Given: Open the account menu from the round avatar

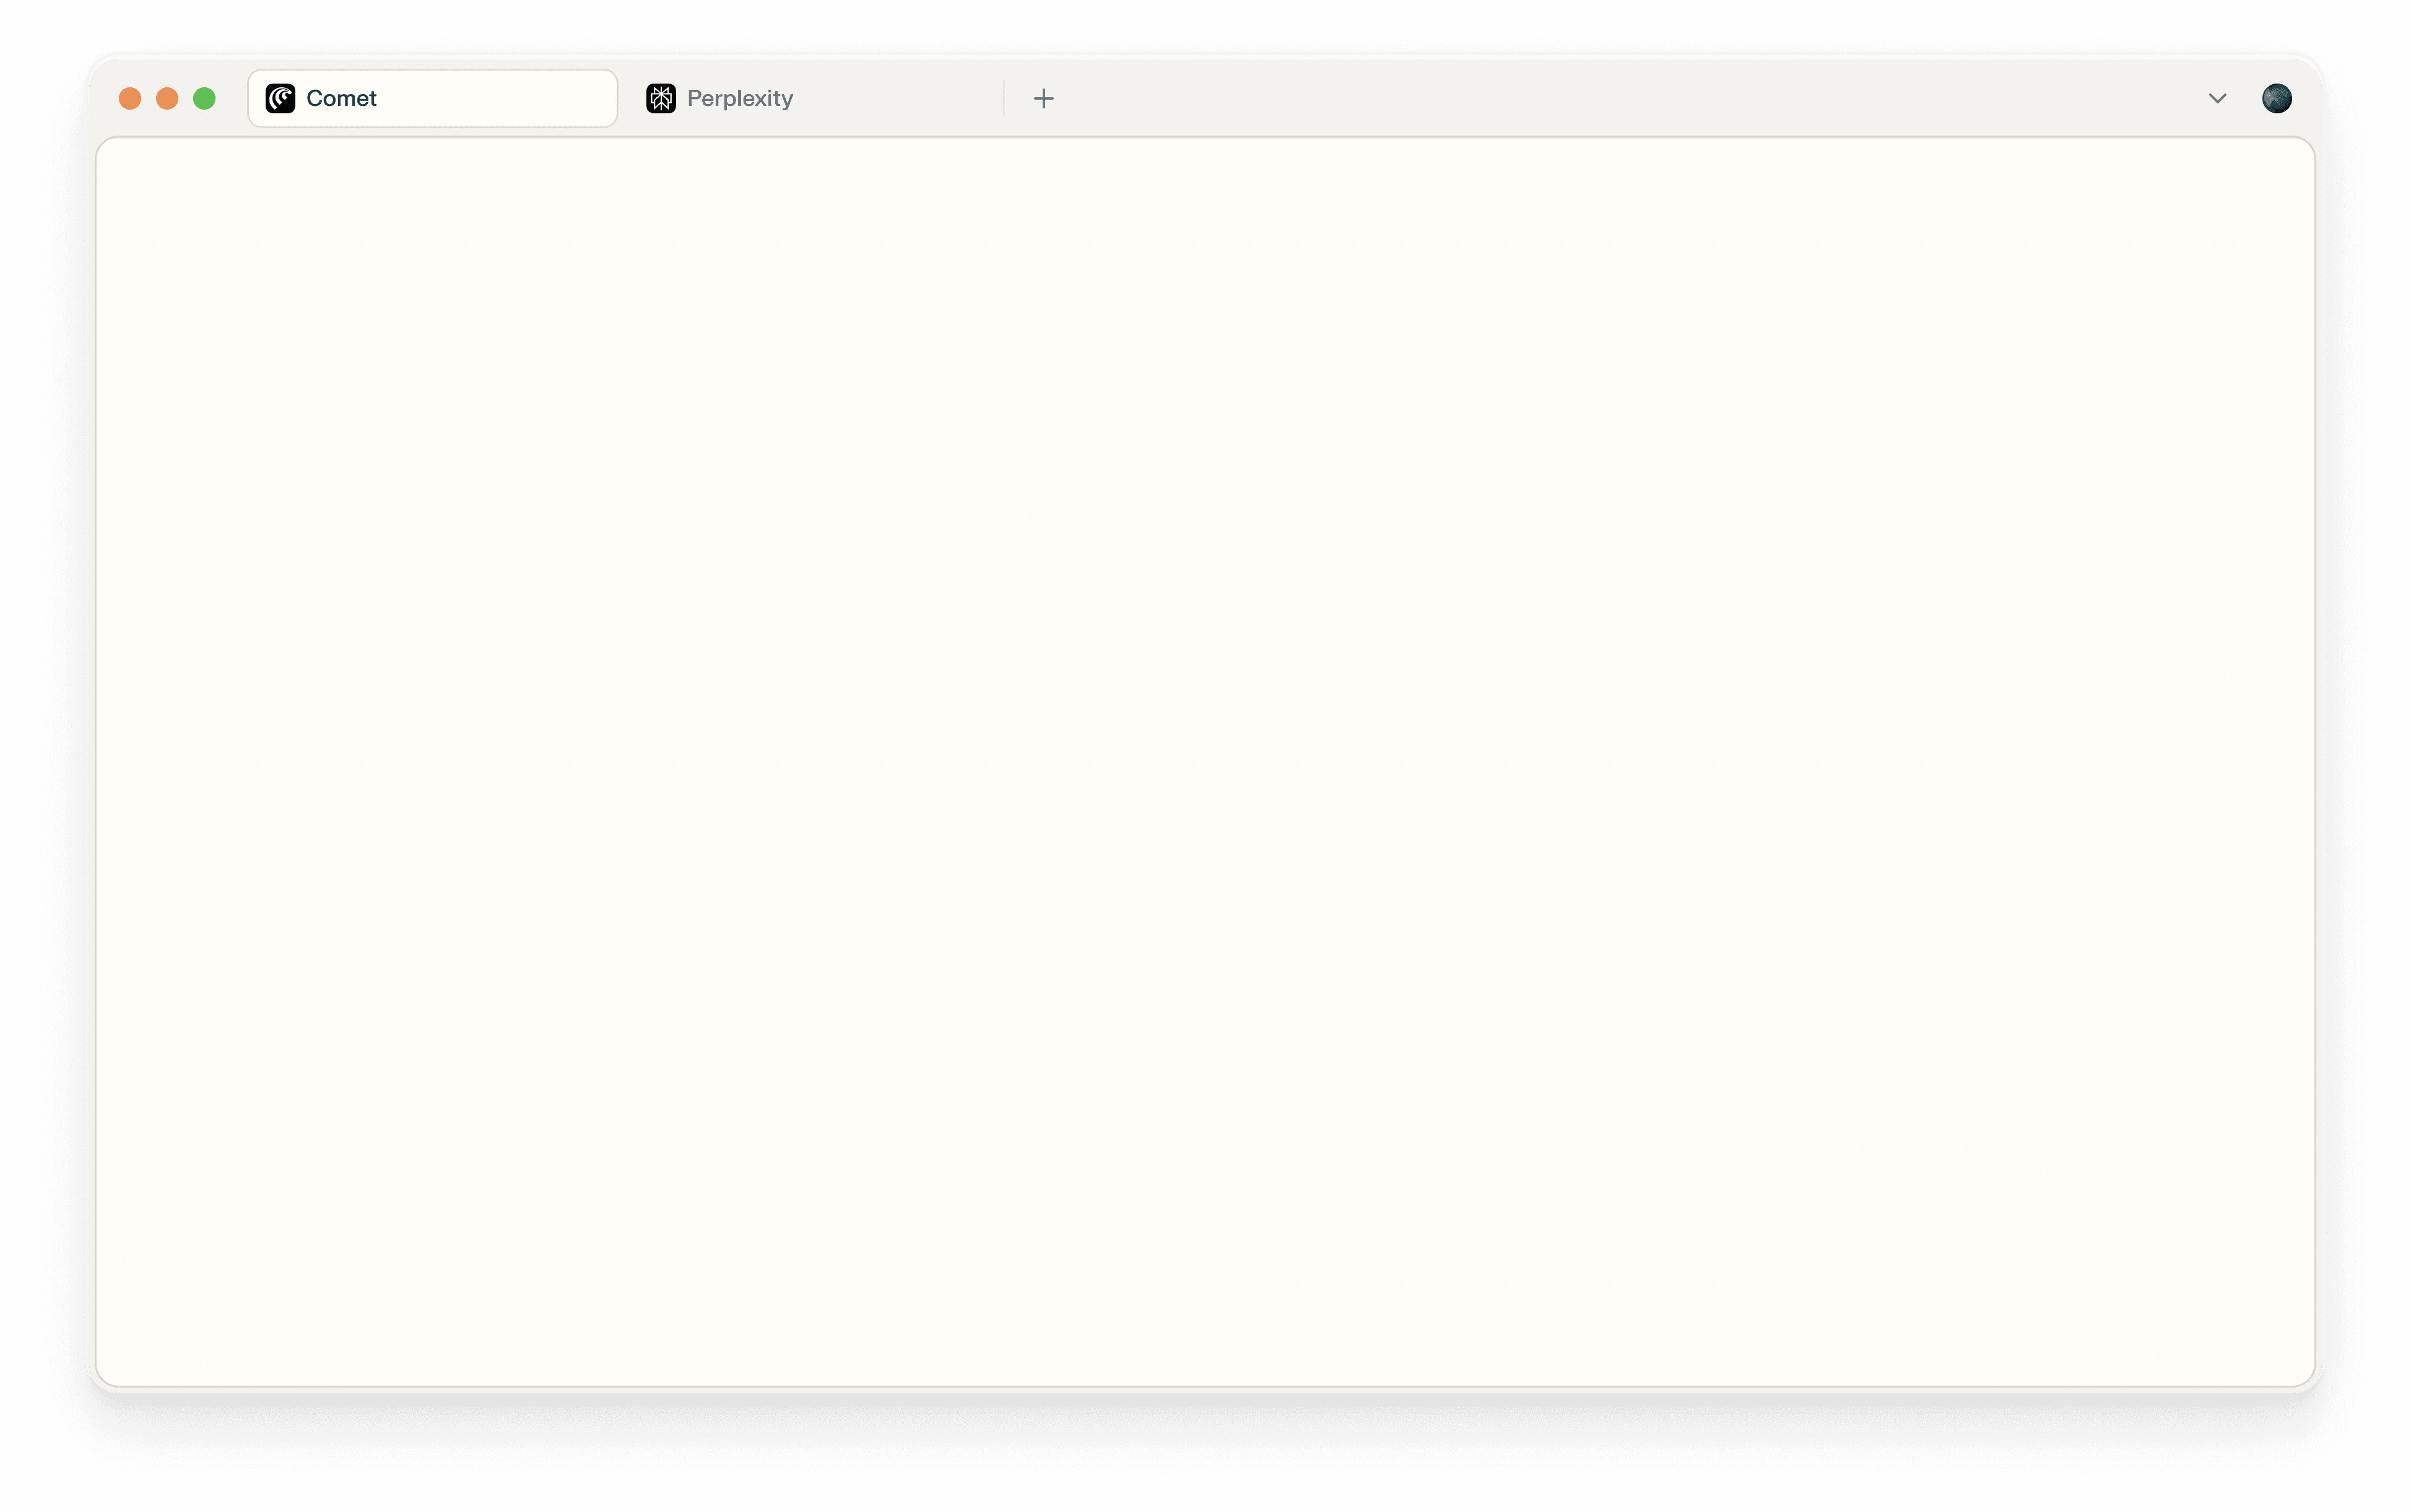Looking at the screenshot, I should pos(2276,98).
